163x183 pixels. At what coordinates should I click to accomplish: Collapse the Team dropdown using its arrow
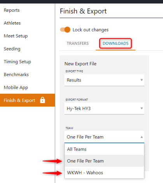[x=142, y=137]
